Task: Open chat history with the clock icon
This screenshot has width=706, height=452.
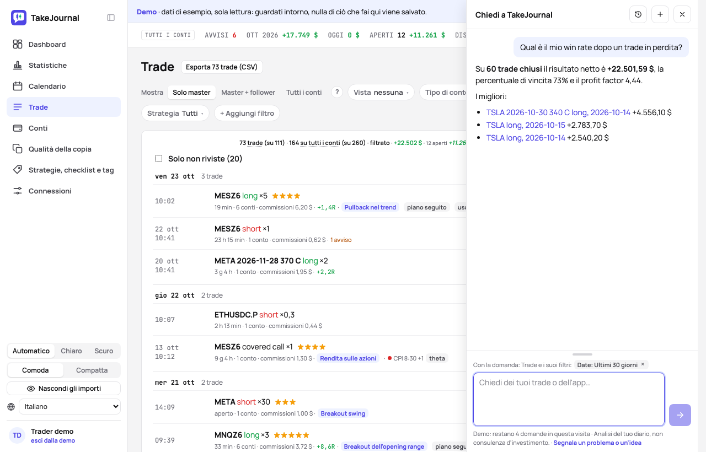Action: pos(638,14)
